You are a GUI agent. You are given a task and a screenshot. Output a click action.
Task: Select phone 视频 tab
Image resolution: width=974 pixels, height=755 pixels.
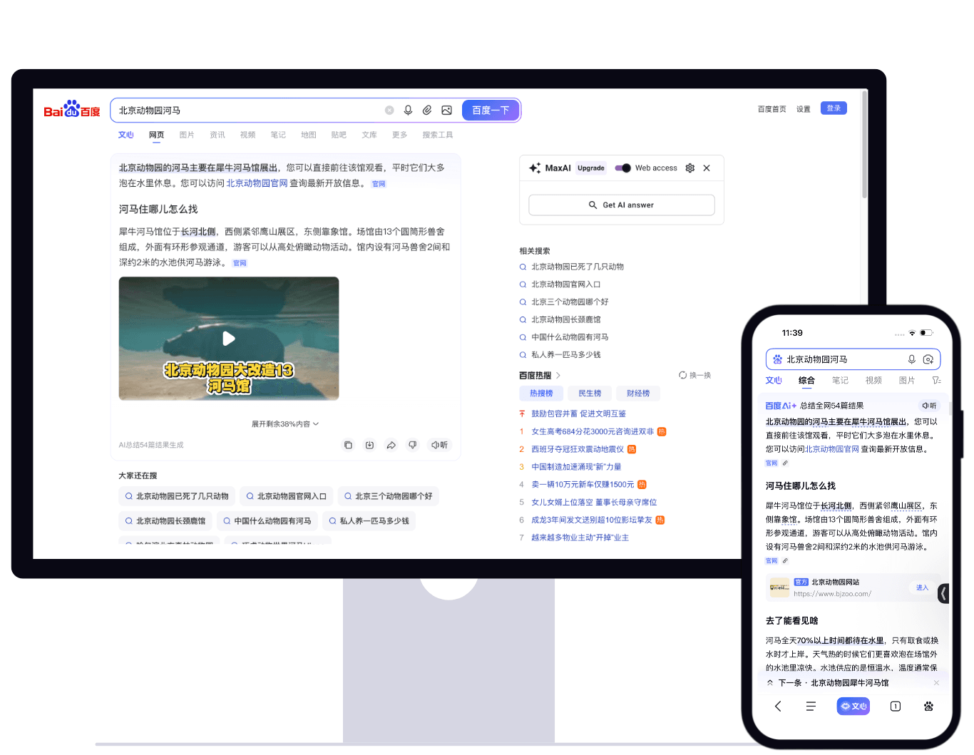click(x=873, y=381)
